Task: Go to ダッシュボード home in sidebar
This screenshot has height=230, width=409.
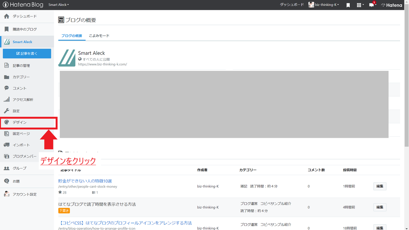Action: [x=27, y=16]
